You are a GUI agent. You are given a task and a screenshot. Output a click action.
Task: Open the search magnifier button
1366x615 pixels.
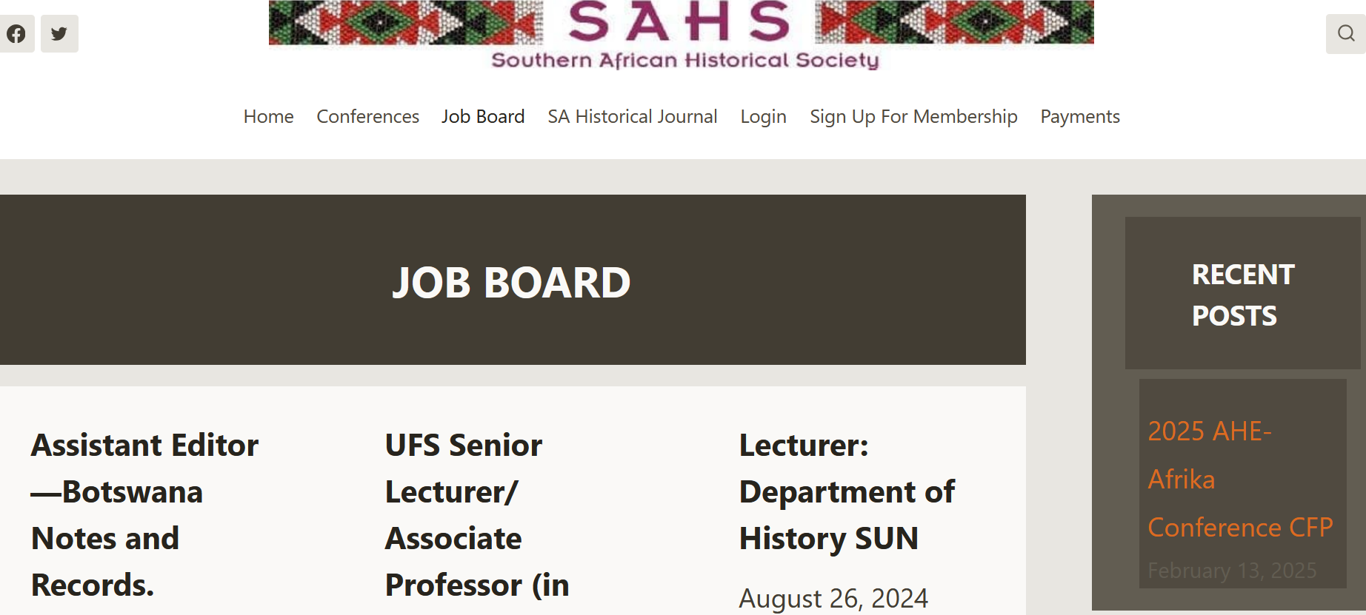(1346, 33)
